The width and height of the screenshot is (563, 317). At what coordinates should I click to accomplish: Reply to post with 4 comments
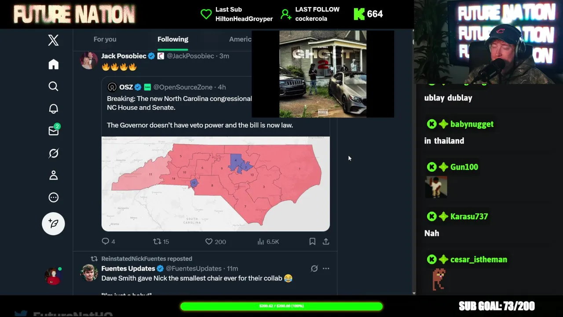coord(108,241)
